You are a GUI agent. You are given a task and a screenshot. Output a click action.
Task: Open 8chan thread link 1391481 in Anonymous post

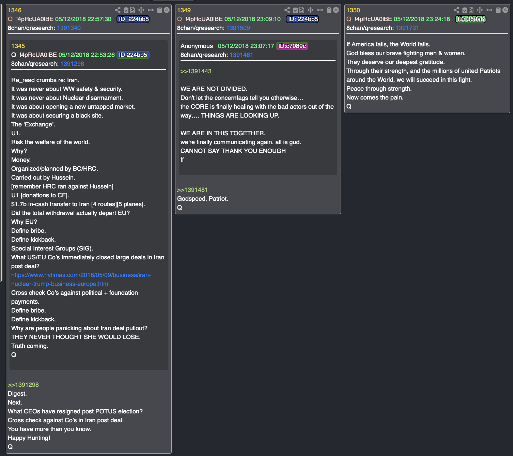click(x=242, y=55)
